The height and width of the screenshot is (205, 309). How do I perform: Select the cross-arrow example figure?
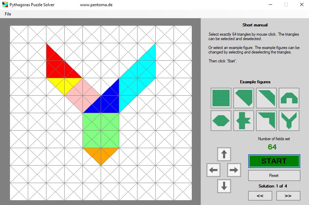tap(244, 120)
